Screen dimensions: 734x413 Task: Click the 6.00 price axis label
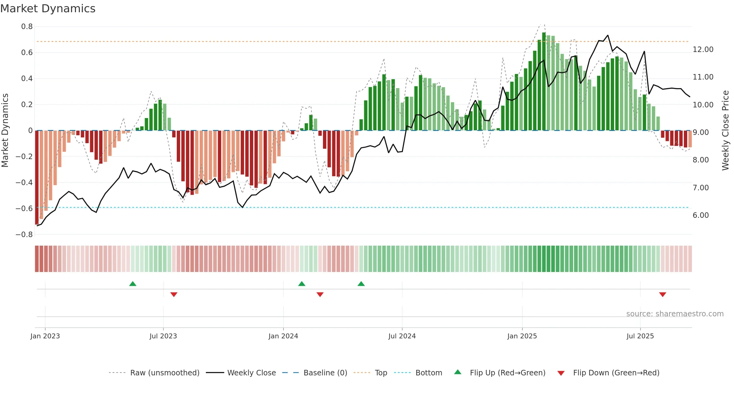(701, 215)
